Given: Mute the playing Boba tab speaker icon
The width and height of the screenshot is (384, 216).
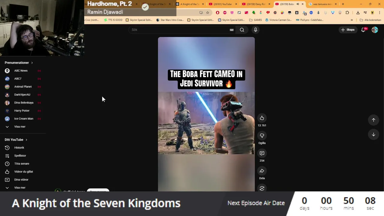Looking at the screenshot, I should pos(298,4).
